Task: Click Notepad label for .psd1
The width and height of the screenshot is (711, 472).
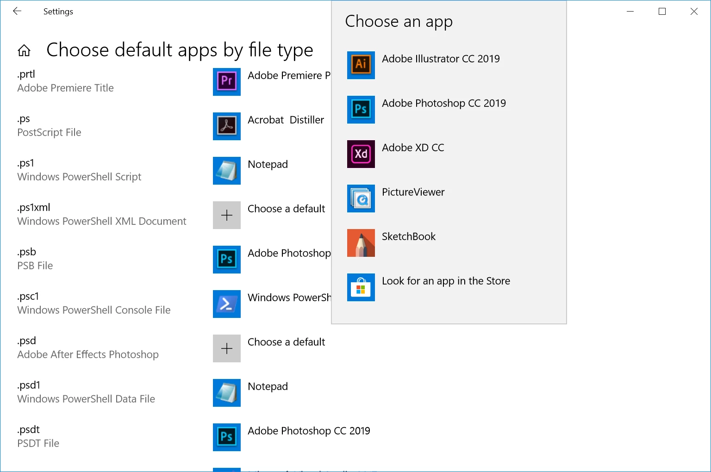Action: [268, 386]
